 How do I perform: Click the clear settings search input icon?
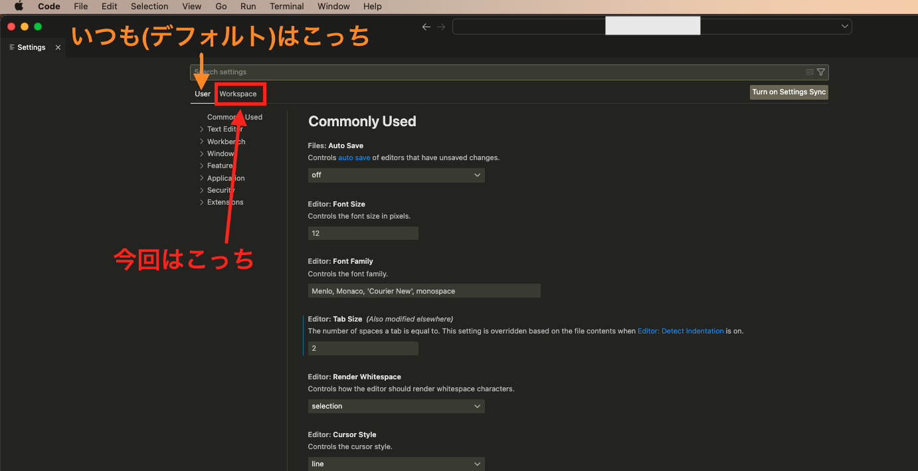809,72
